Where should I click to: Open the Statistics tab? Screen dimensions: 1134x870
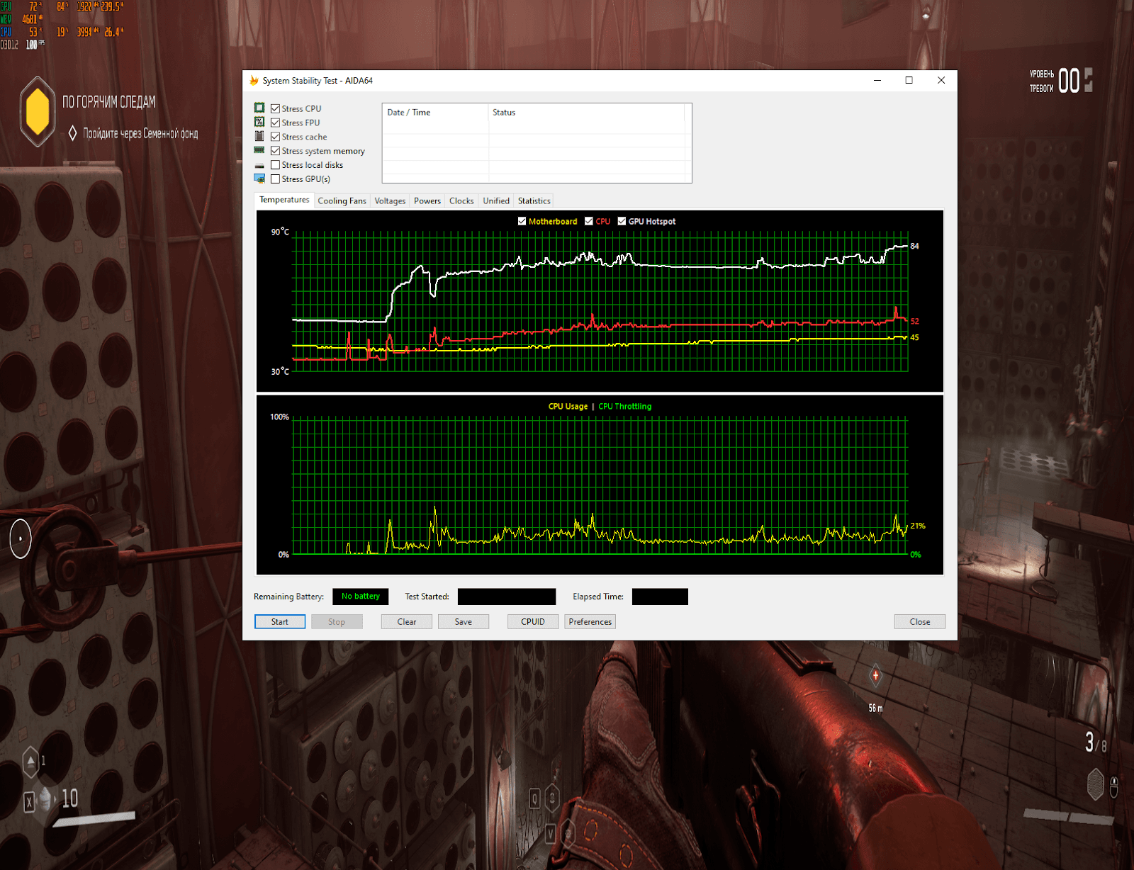(534, 201)
